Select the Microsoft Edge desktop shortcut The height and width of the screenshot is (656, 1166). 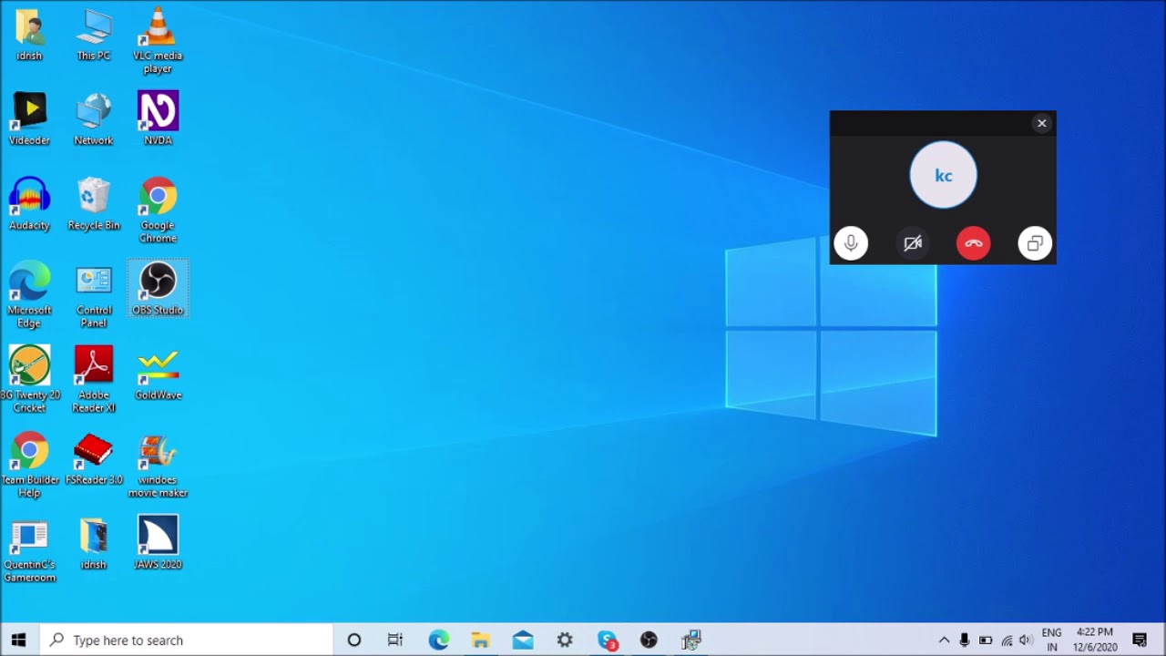point(29,295)
